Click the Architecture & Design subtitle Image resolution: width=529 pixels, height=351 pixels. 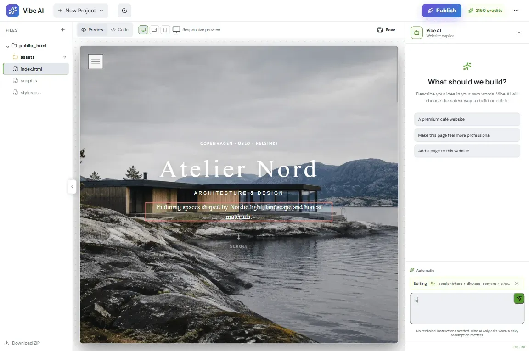[x=238, y=193]
